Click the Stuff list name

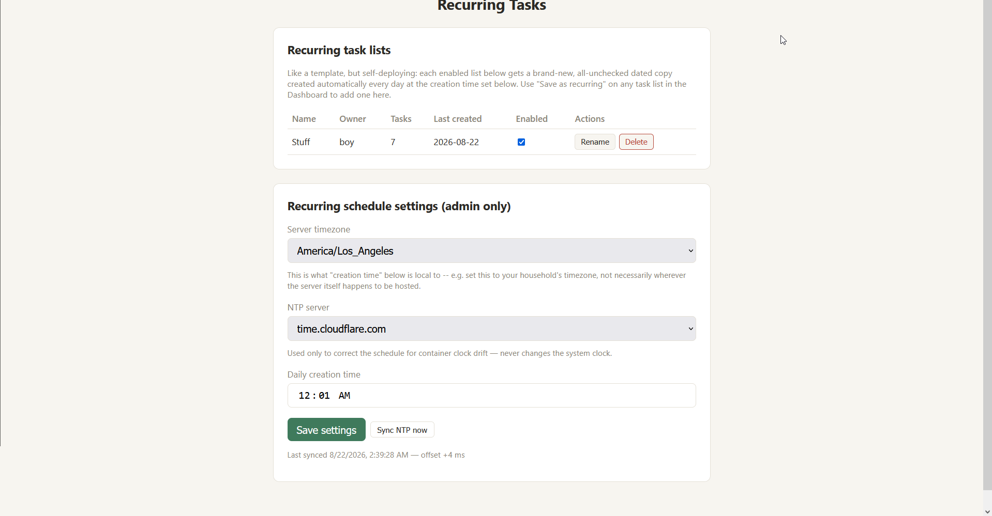(x=301, y=142)
